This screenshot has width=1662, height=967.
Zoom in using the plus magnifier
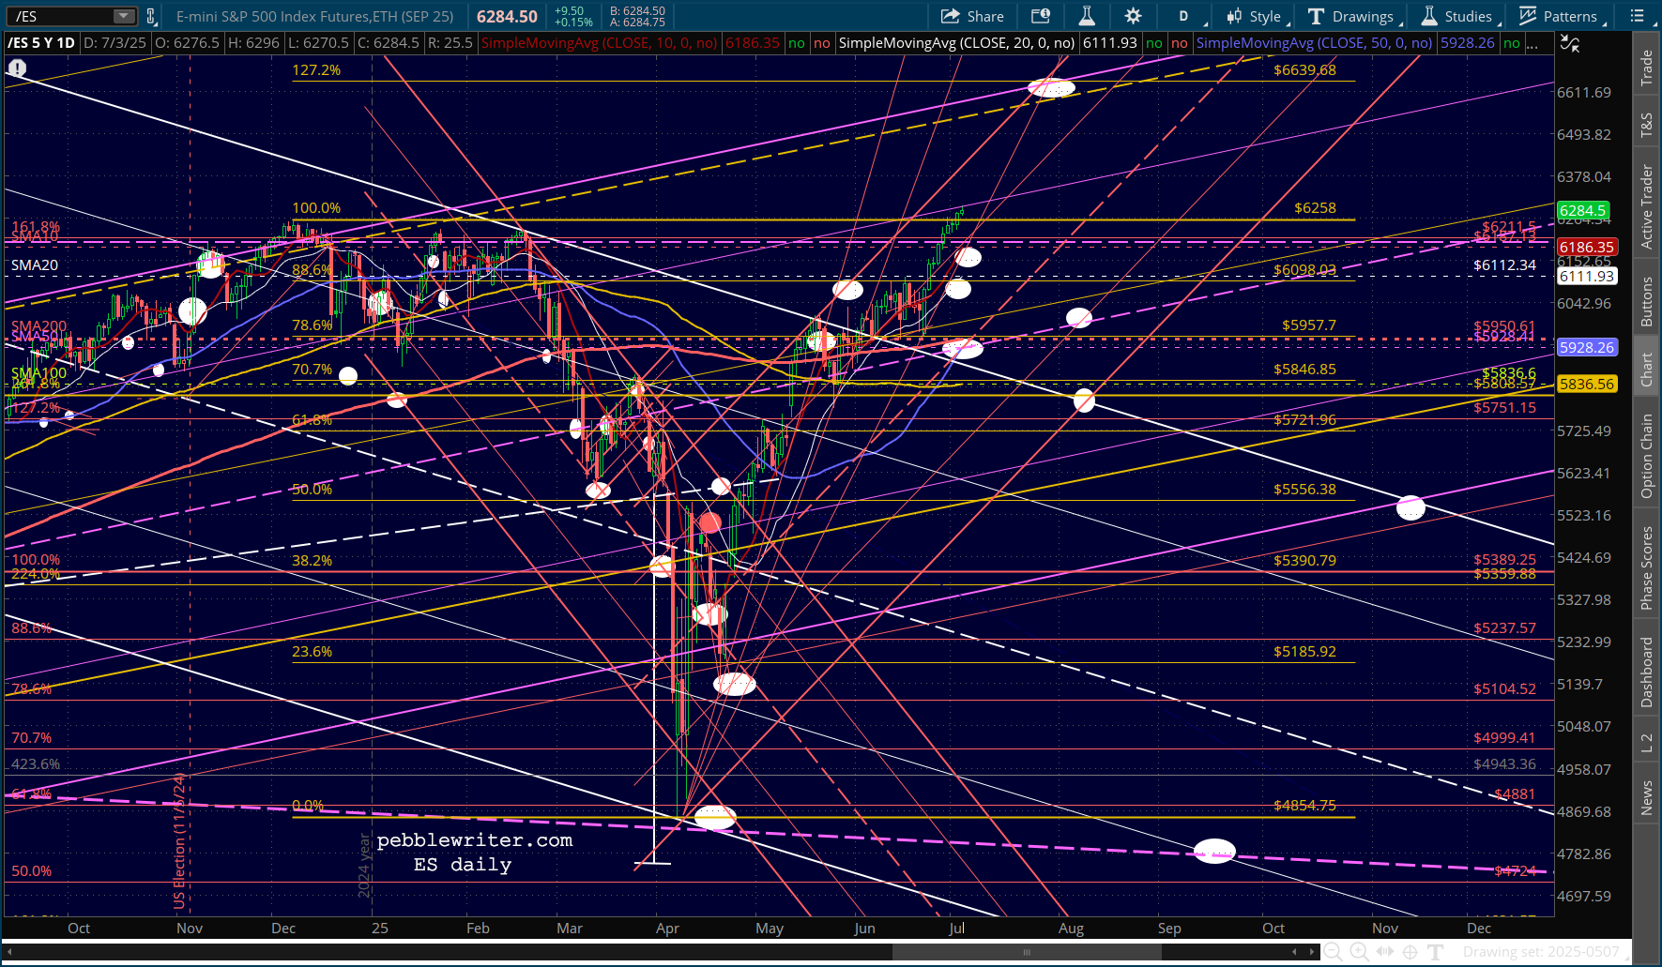click(1358, 952)
